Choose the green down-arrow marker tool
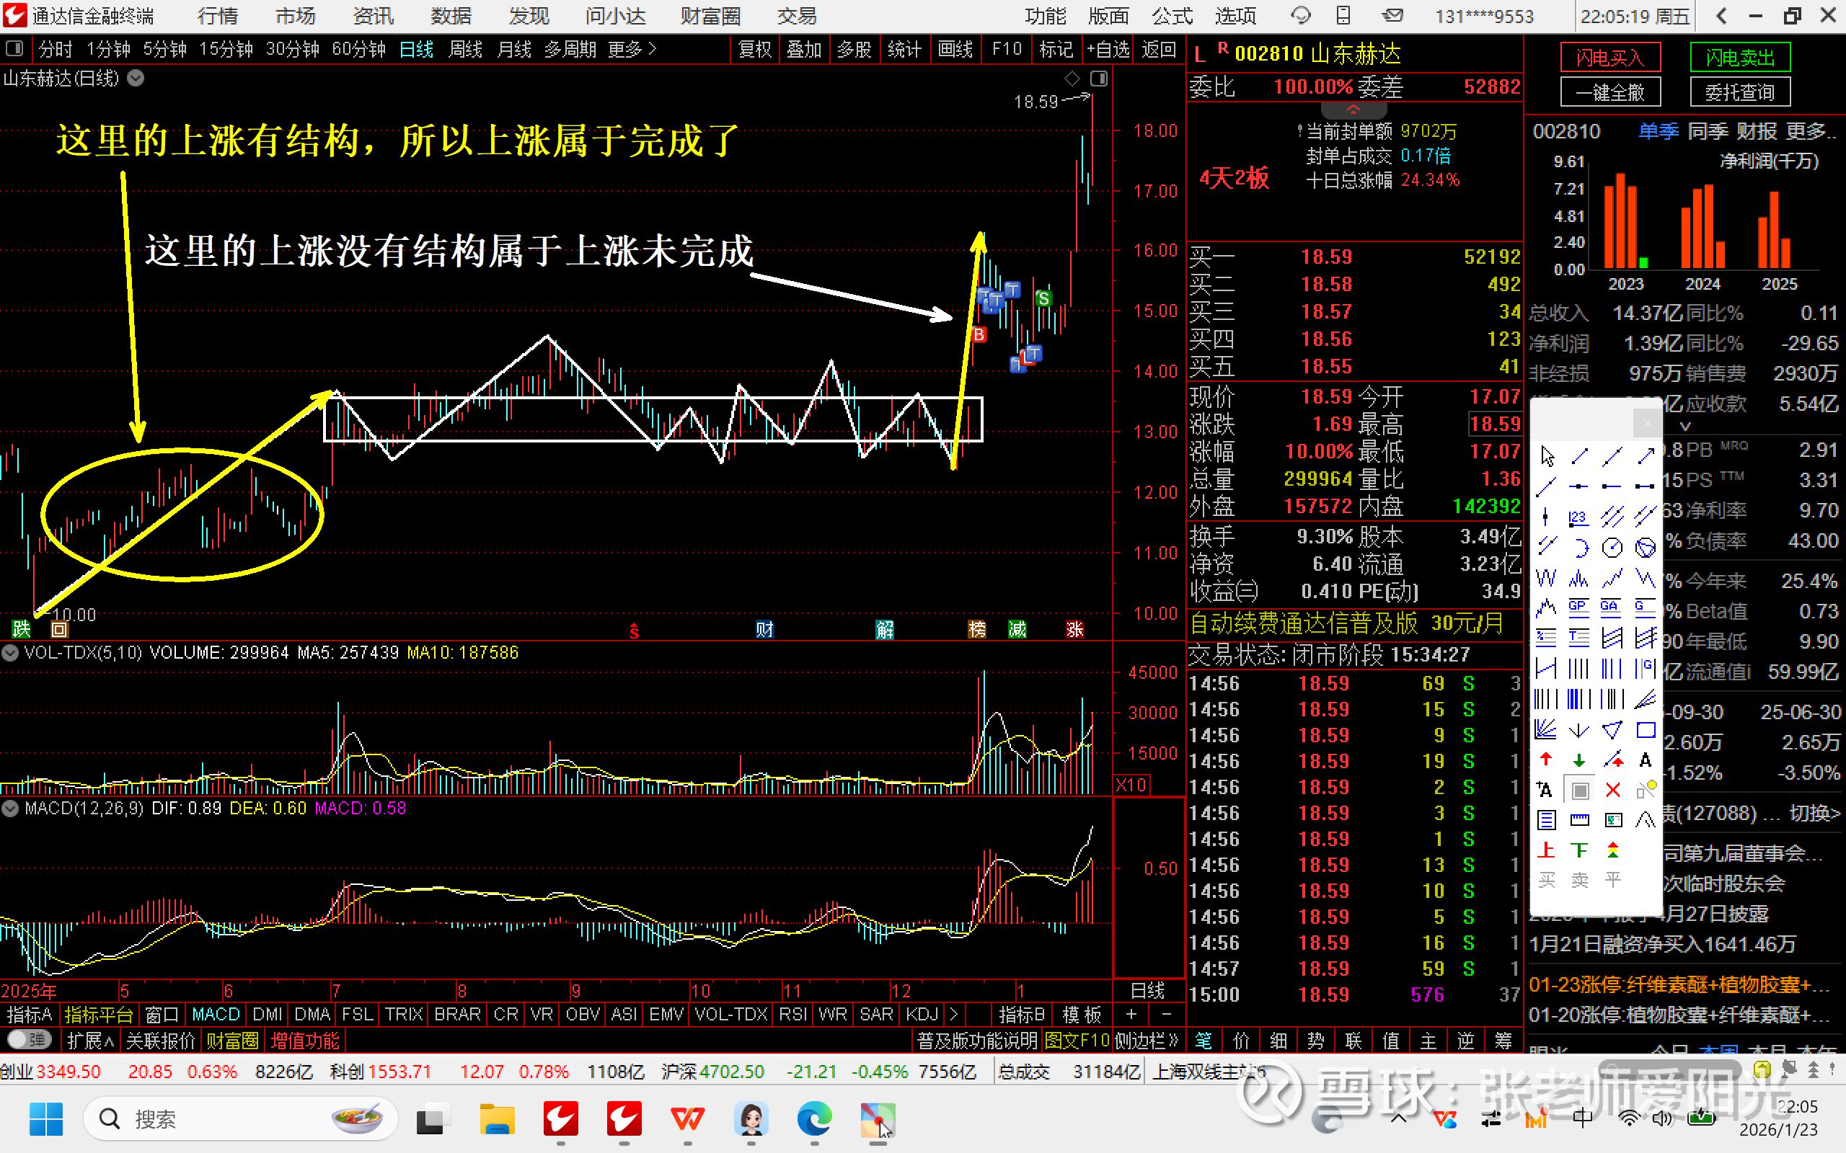 [1579, 760]
